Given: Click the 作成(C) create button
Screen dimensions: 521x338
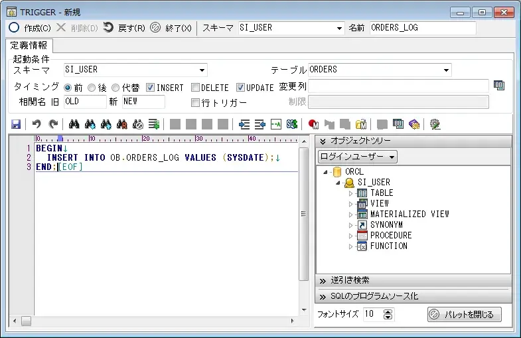Looking at the screenshot, I should pyautogui.click(x=30, y=28).
